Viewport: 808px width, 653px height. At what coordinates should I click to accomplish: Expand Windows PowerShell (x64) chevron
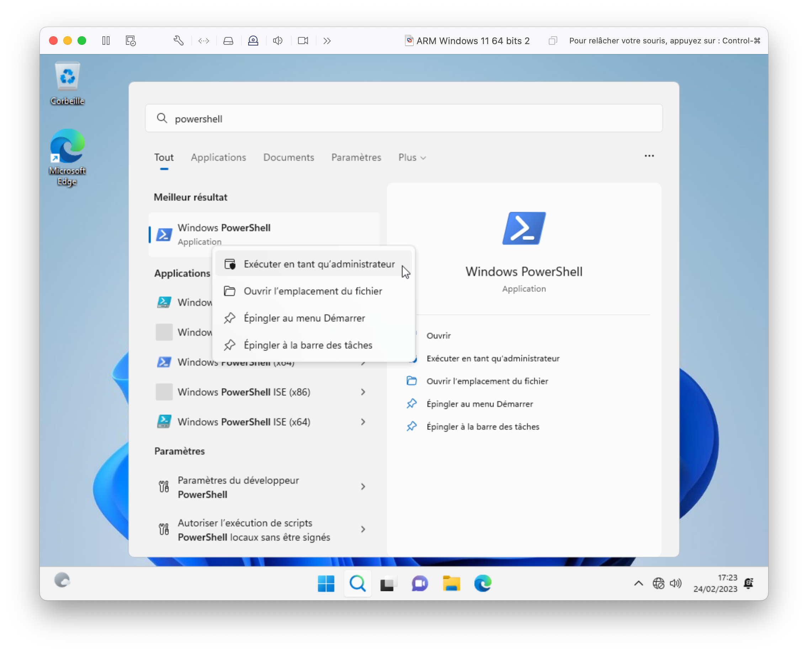363,363
